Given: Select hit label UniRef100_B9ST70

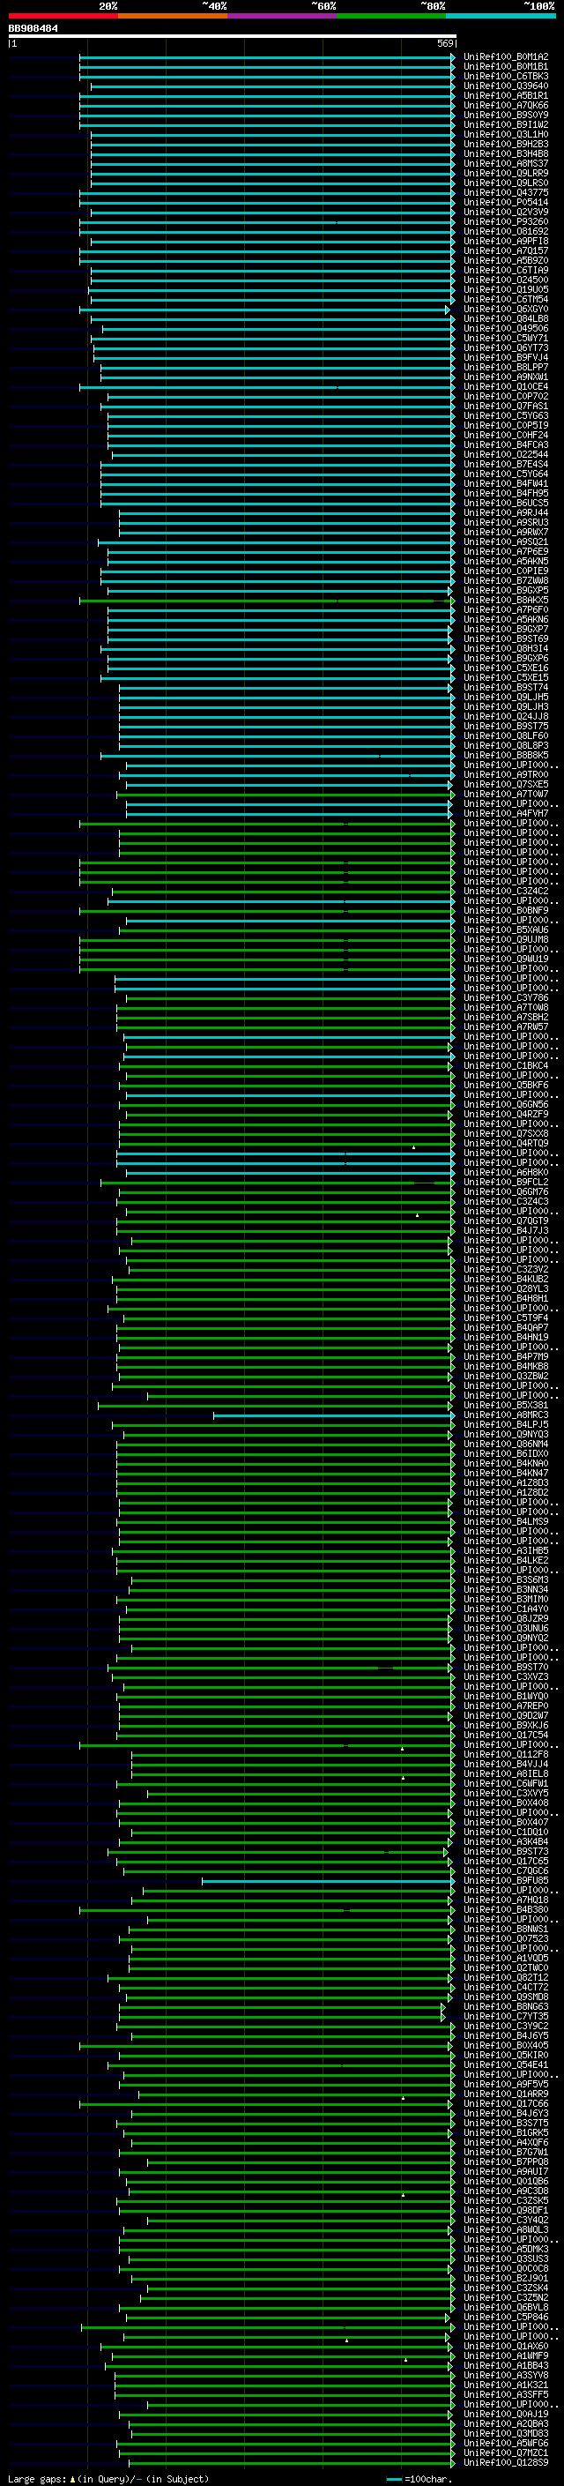Looking at the screenshot, I should tap(506, 1667).
